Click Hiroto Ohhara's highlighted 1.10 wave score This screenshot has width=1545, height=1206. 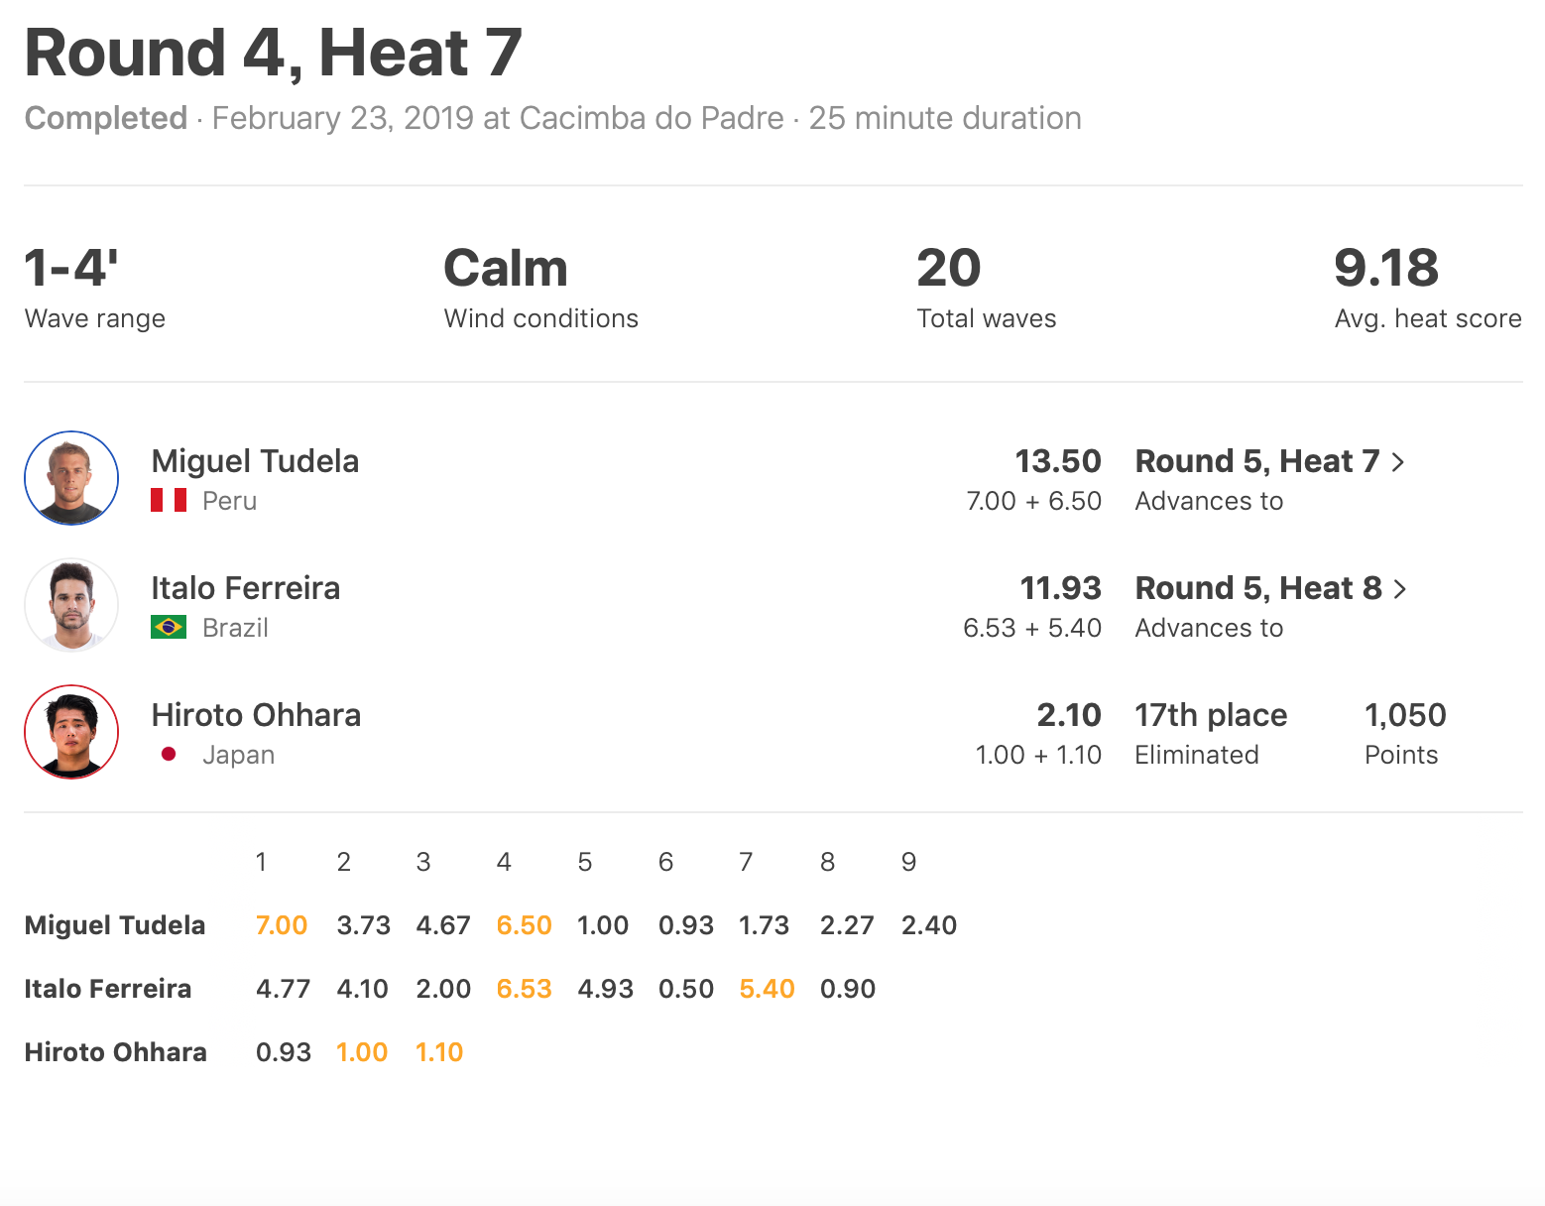tap(439, 1052)
